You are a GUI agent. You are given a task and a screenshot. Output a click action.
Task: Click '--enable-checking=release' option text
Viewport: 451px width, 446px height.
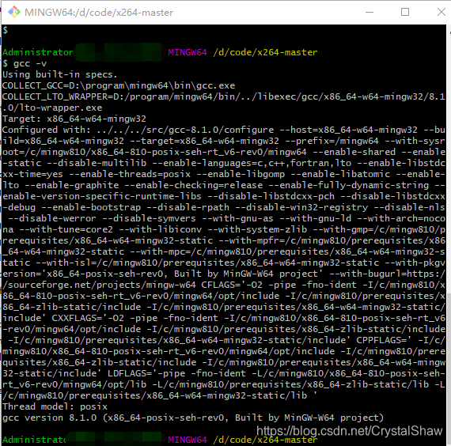(x=194, y=186)
